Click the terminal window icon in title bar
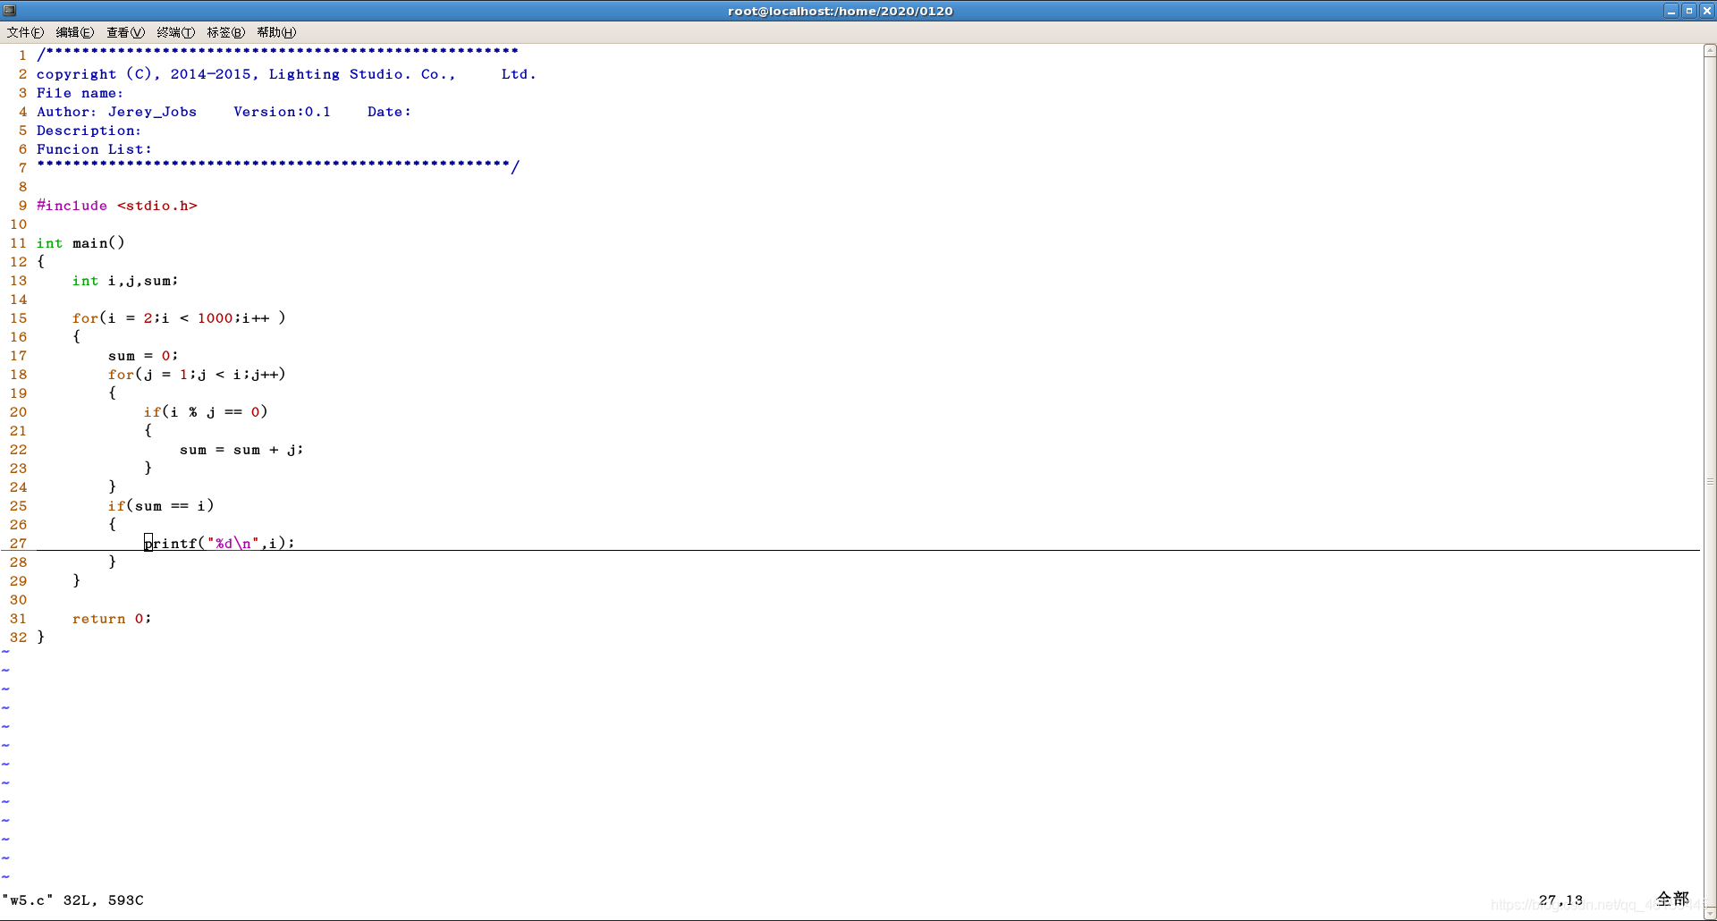Screen dimensions: 1717x921 pyautogui.click(x=10, y=11)
